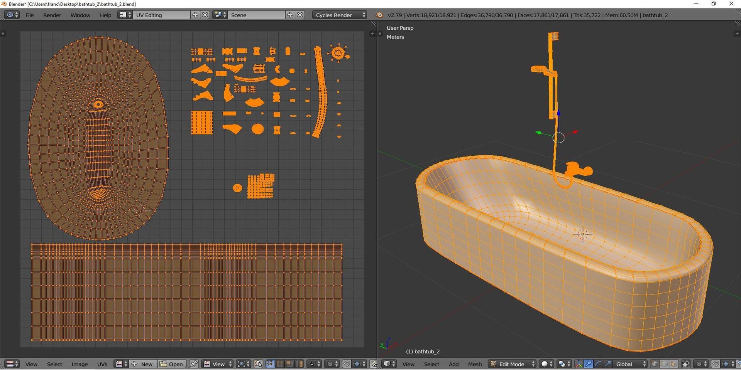Select UV edge selection mode
This screenshot has width=741, height=370.
pos(280,364)
